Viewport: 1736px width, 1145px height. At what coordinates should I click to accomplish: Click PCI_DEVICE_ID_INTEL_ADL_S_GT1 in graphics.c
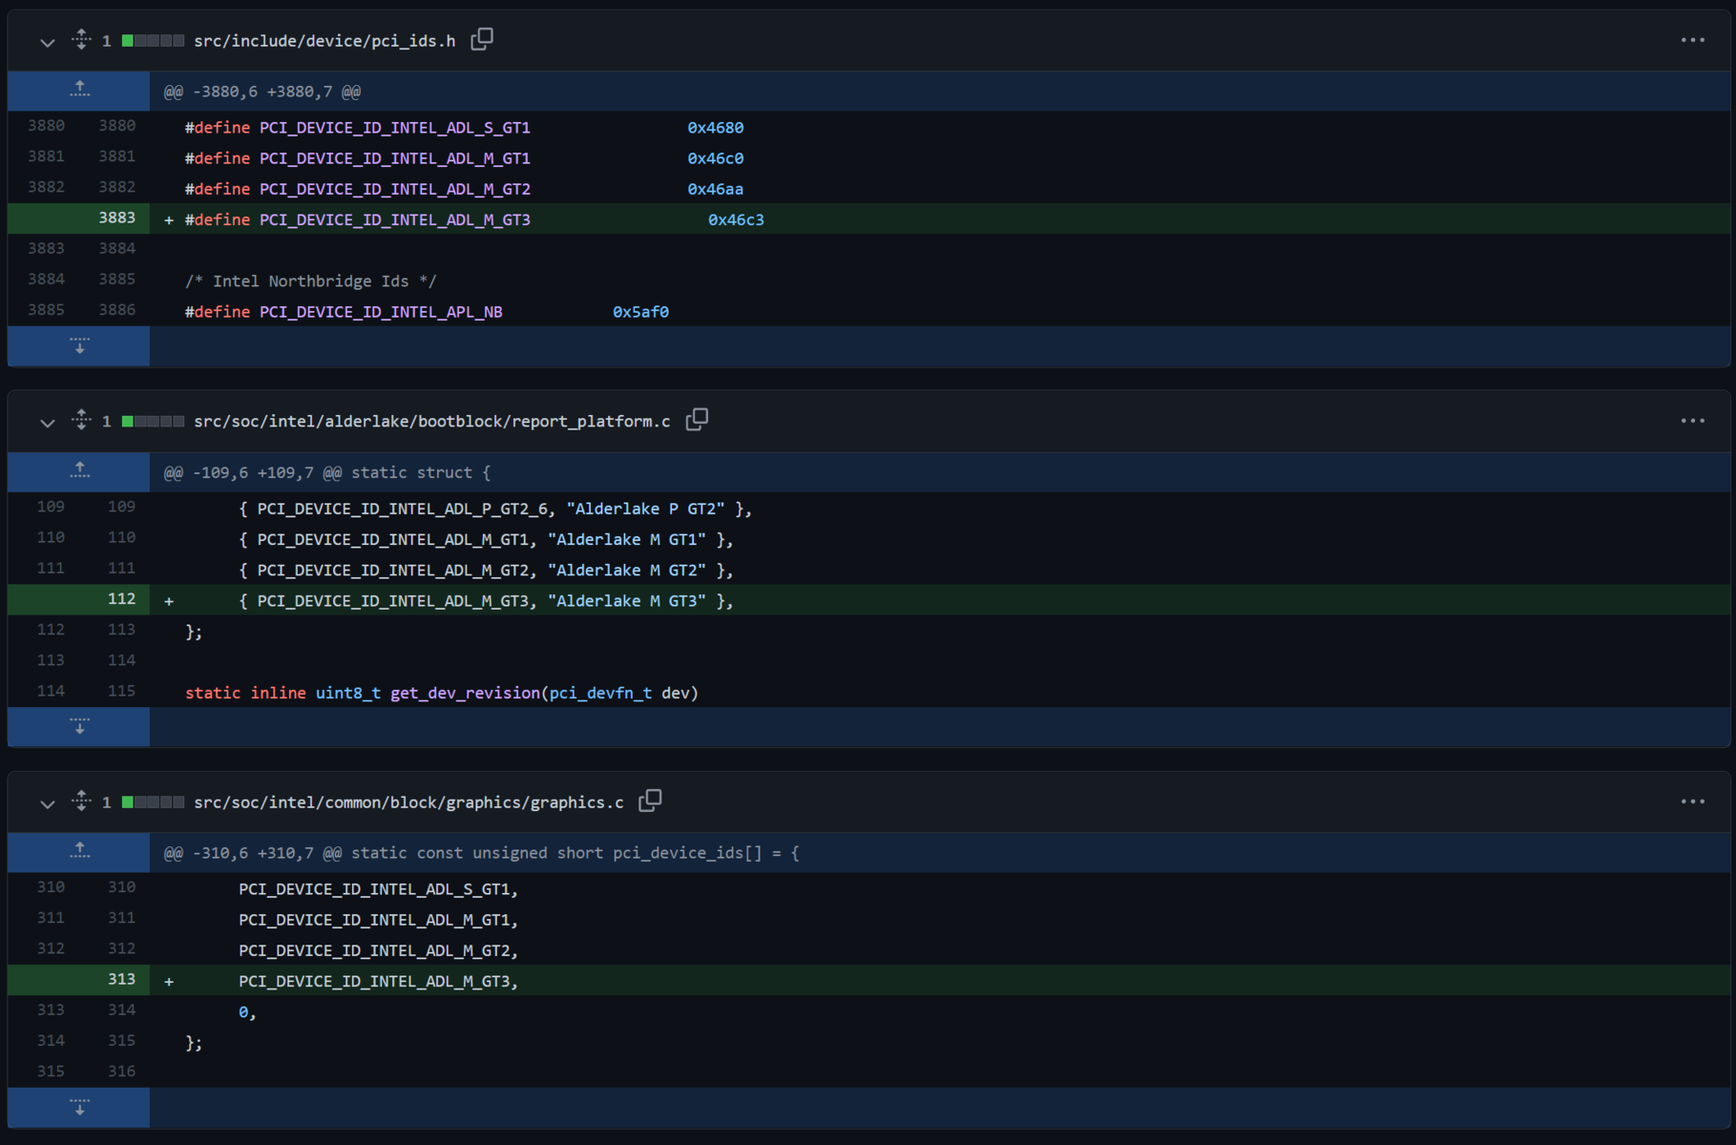coord(375,890)
